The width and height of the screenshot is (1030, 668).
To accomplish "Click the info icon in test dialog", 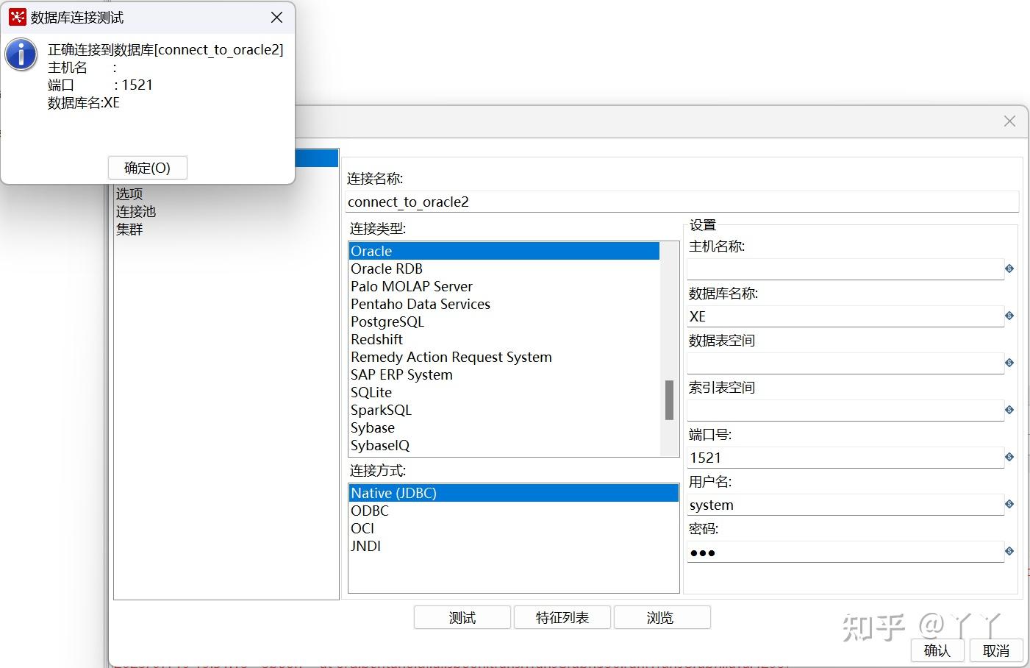I will tap(21, 54).
